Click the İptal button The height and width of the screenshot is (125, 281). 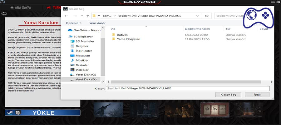pos(257,94)
